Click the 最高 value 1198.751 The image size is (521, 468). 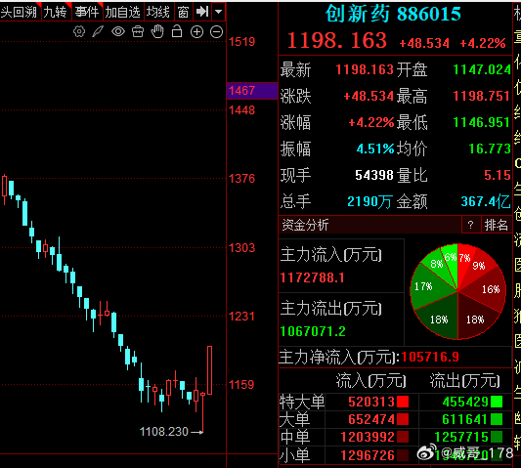[482, 96]
